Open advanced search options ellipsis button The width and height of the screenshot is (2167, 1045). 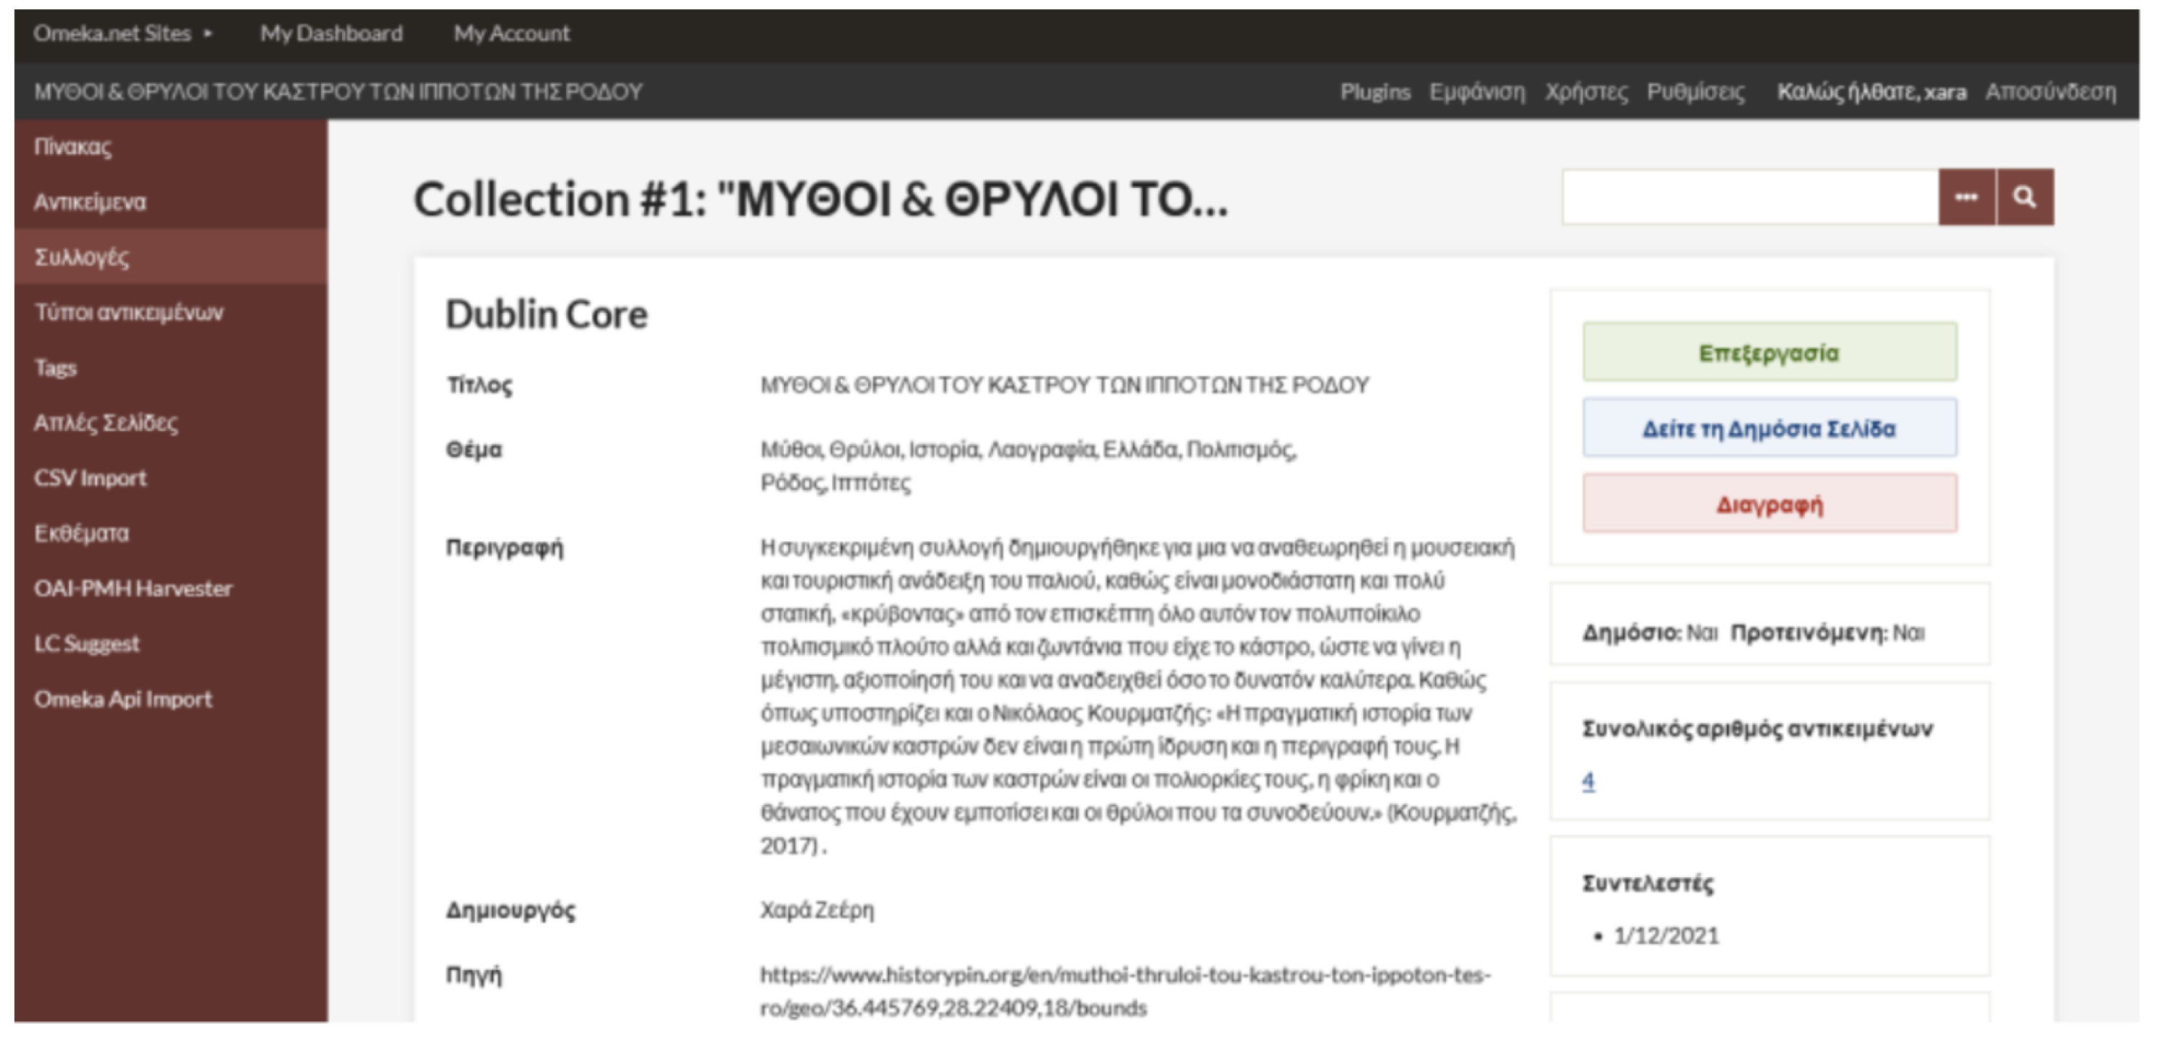(1966, 197)
